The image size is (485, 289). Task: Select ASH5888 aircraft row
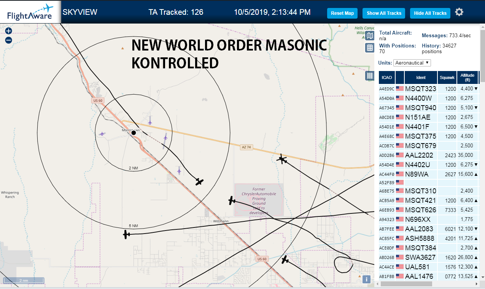(428, 238)
